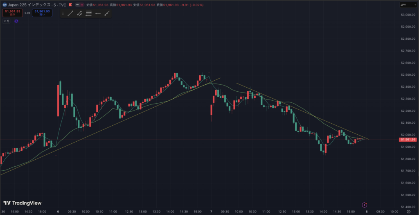This screenshot has height=215, width=419.
Task: Select the horizontal ray line tool
Action: pos(98,14)
